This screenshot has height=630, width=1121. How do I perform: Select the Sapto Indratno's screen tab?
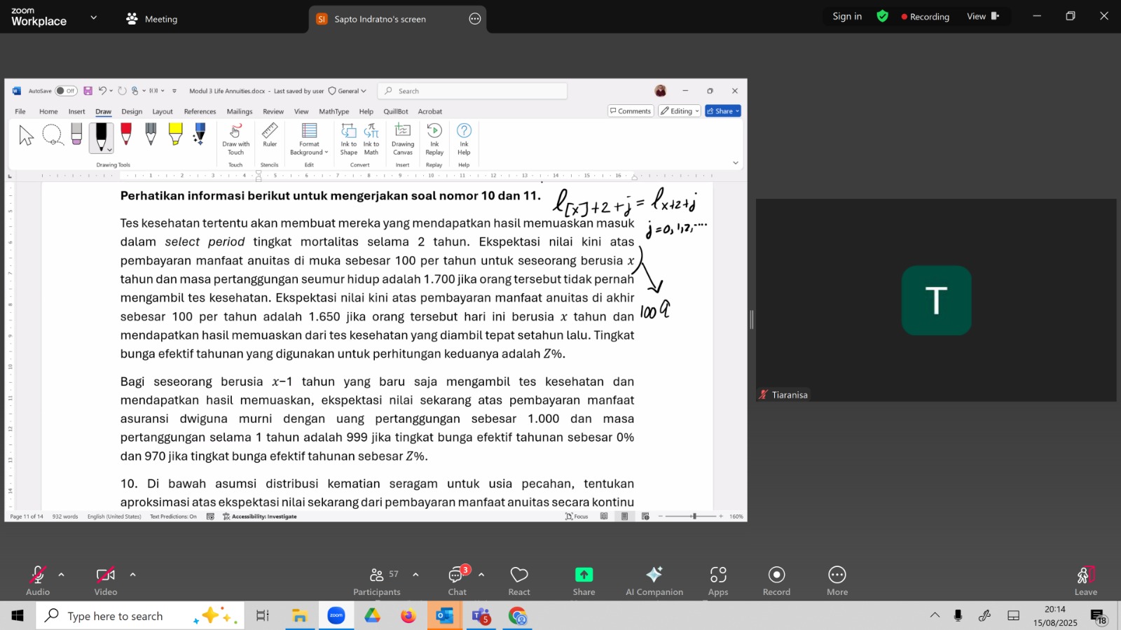(380, 19)
